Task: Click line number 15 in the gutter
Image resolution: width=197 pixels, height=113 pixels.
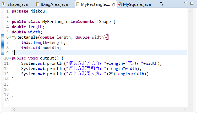Action: (x=6, y=84)
